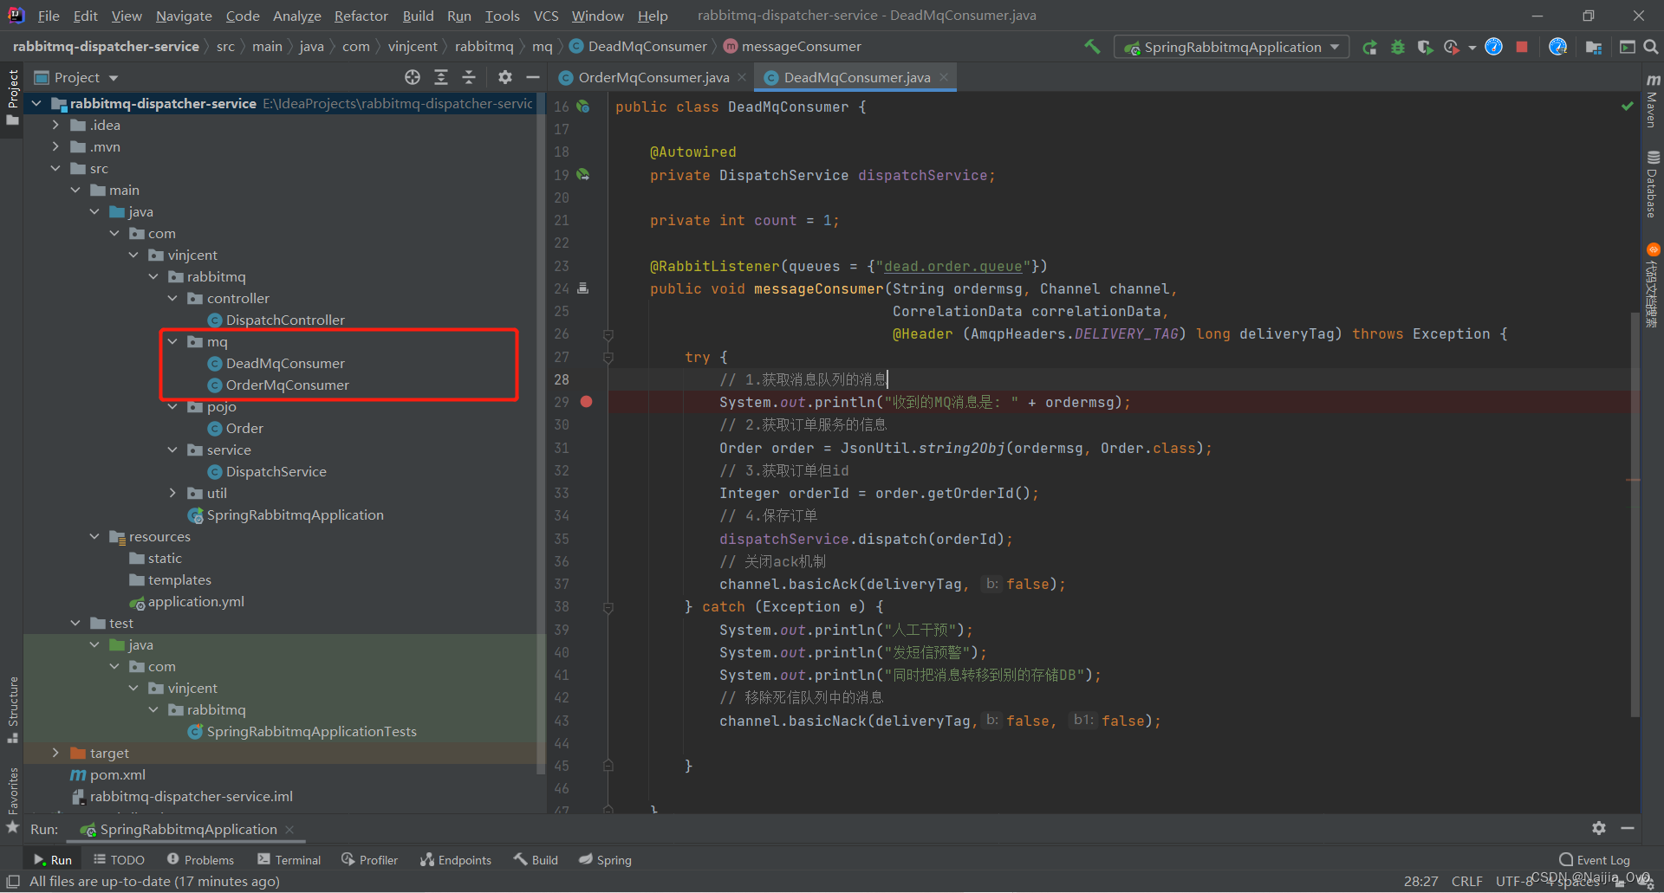Open Maven tool window sidebar
The image size is (1664, 893).
pos(1652,102)
